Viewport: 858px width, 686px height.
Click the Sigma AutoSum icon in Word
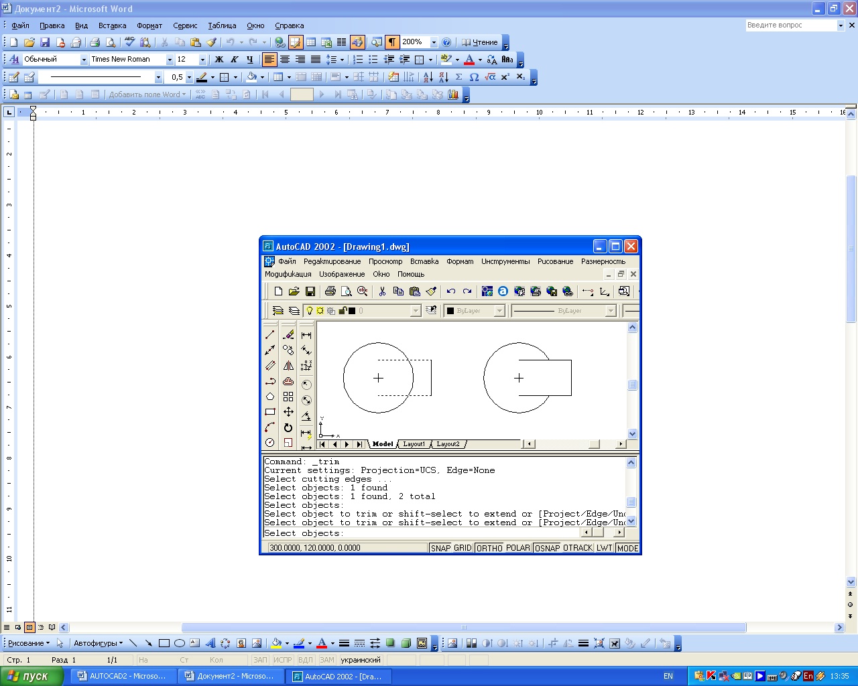tap(458, 77)
